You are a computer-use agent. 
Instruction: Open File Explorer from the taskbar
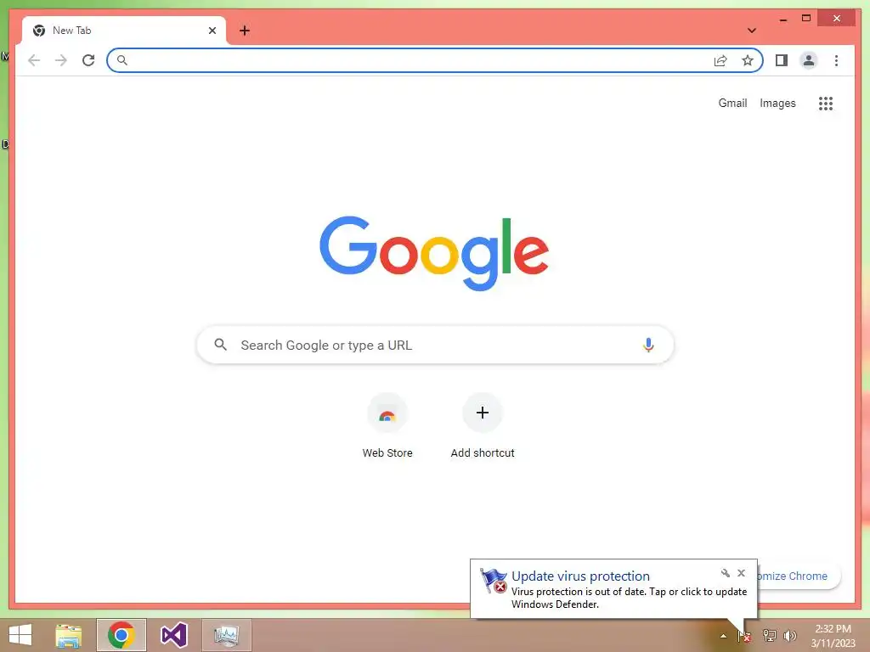69,635
